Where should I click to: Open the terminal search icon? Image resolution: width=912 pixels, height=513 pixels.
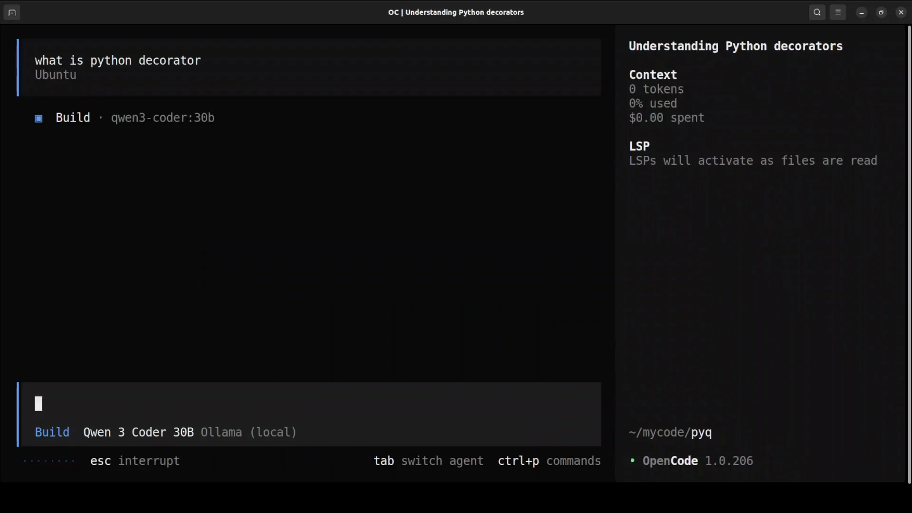(817, 13)
